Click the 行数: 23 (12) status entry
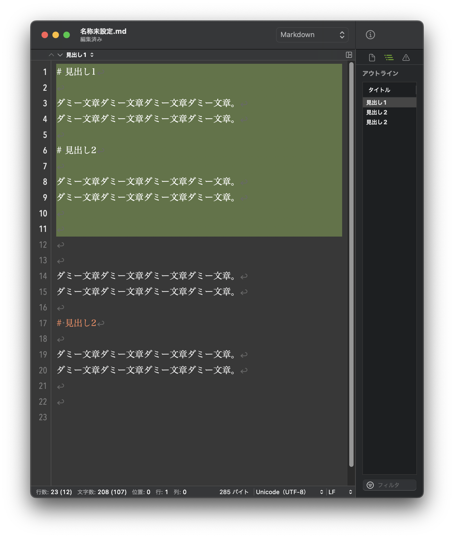454x538 pixels. point(54,492)
